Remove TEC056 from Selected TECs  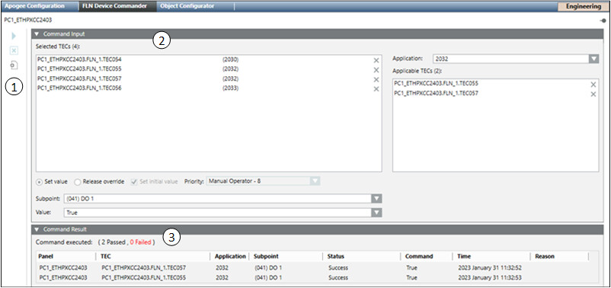tap(376, 89)
